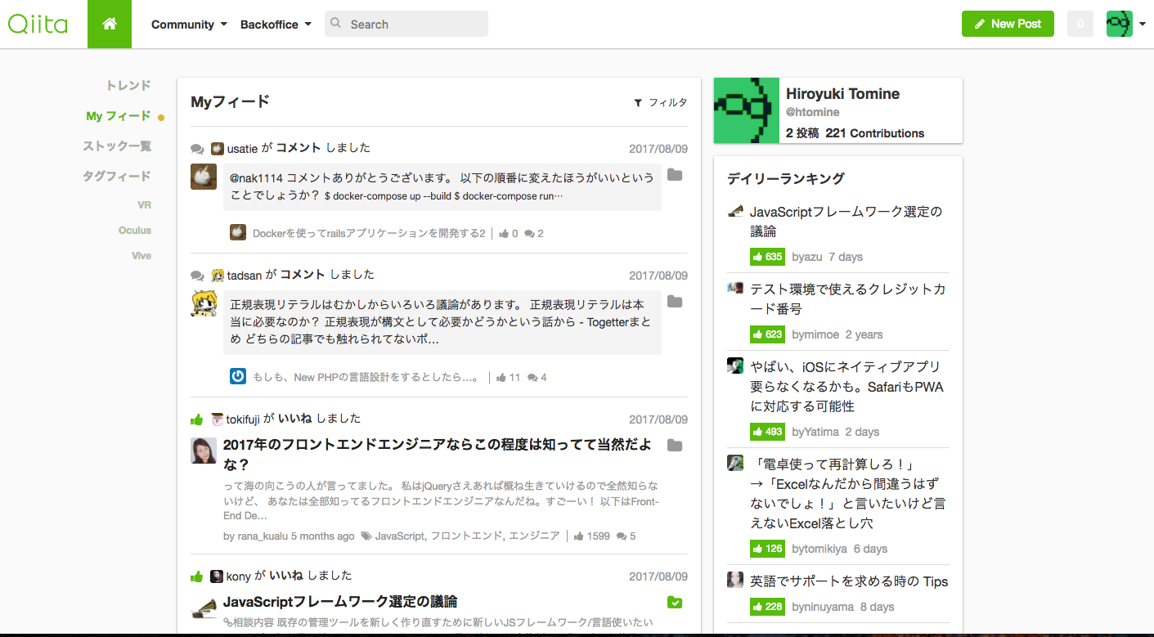Expand the Community dropdown menu

click(x=189, y=25)
